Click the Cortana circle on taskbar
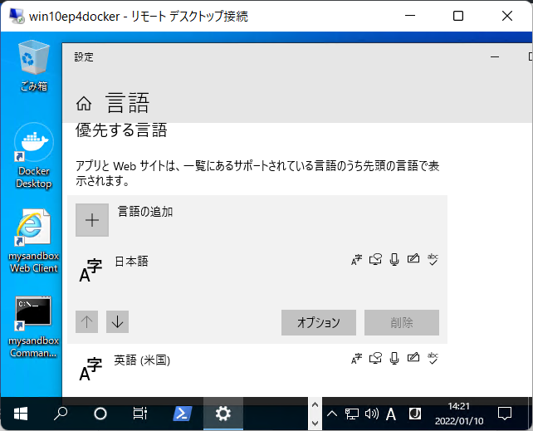Viewport: 533px width, 431px height. [100, 414]
